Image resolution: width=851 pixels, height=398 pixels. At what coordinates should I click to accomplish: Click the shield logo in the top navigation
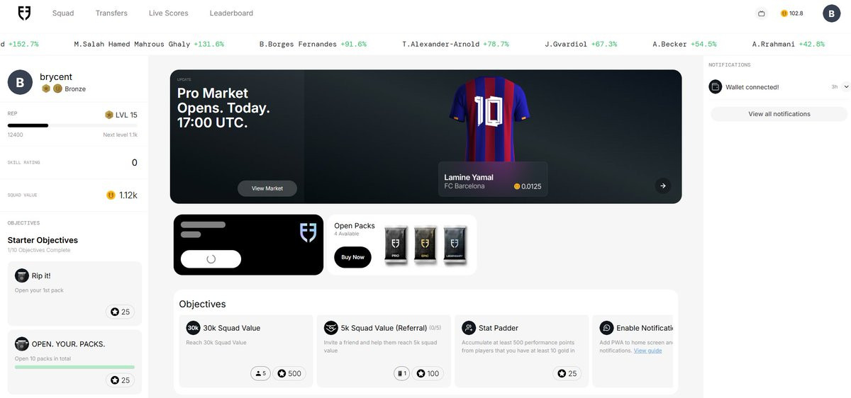(24, 13)
